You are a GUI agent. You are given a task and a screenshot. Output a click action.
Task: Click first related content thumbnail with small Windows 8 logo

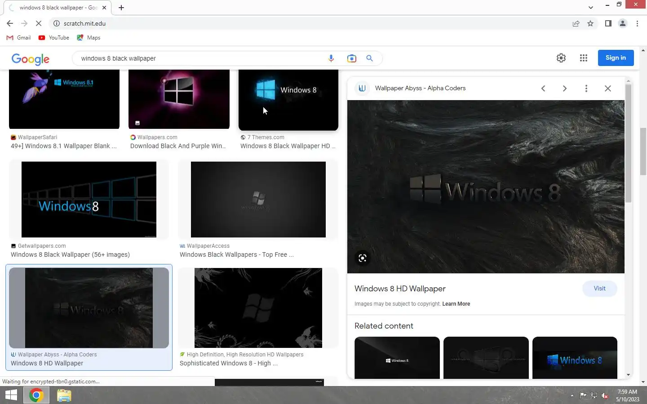pyautogui.click(x=397, y=358)
